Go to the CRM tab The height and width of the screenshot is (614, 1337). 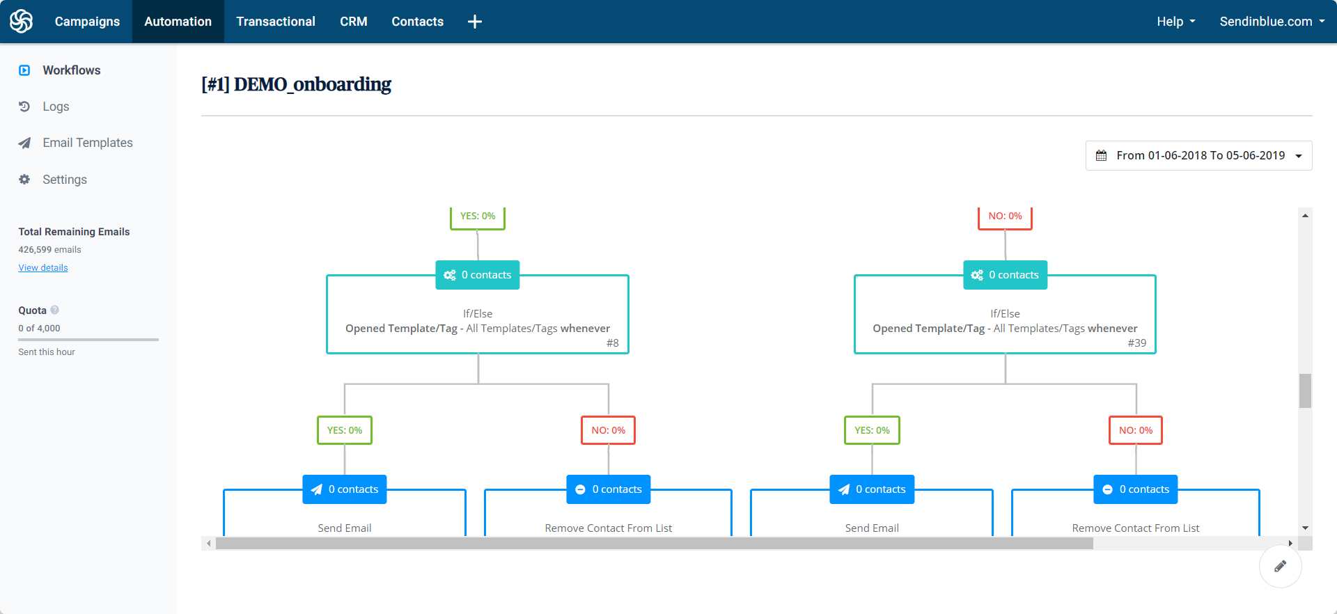tap(353, 22)
